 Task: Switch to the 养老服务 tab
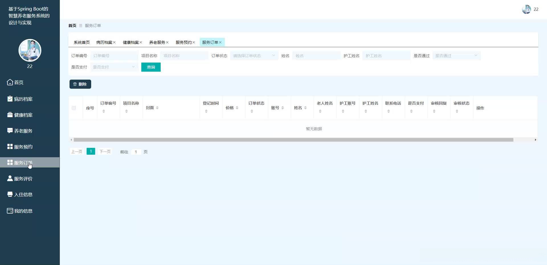[157, 42]
